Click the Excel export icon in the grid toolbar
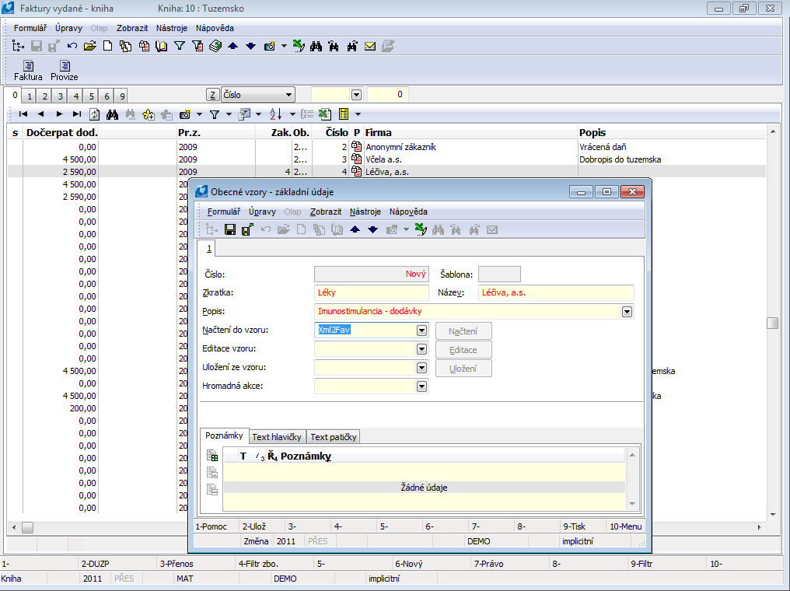This screenshot has height=591, width=790. (x=324, y=114)
